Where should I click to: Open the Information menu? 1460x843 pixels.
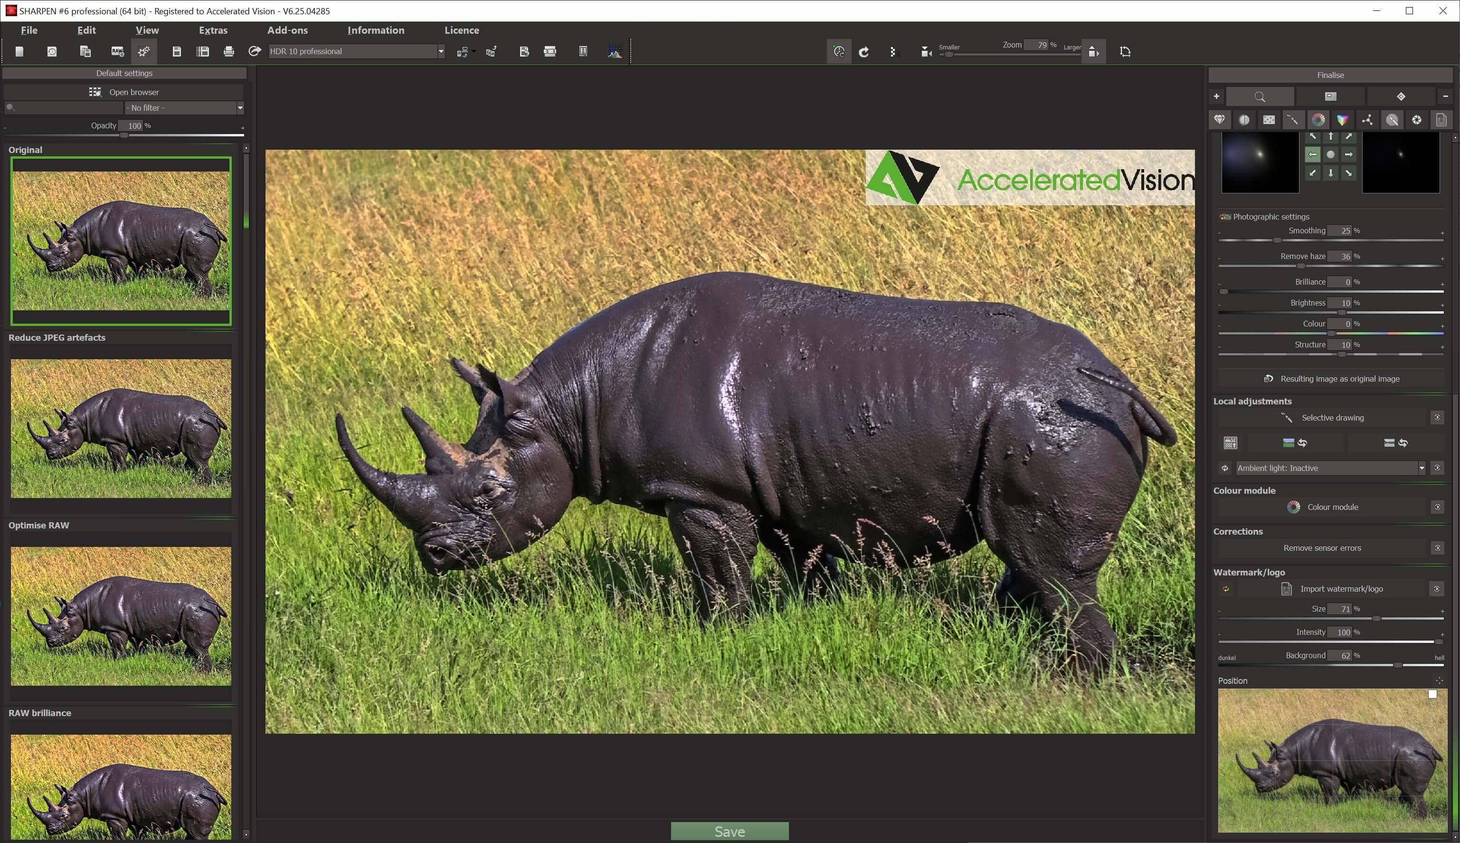[376, 30]
